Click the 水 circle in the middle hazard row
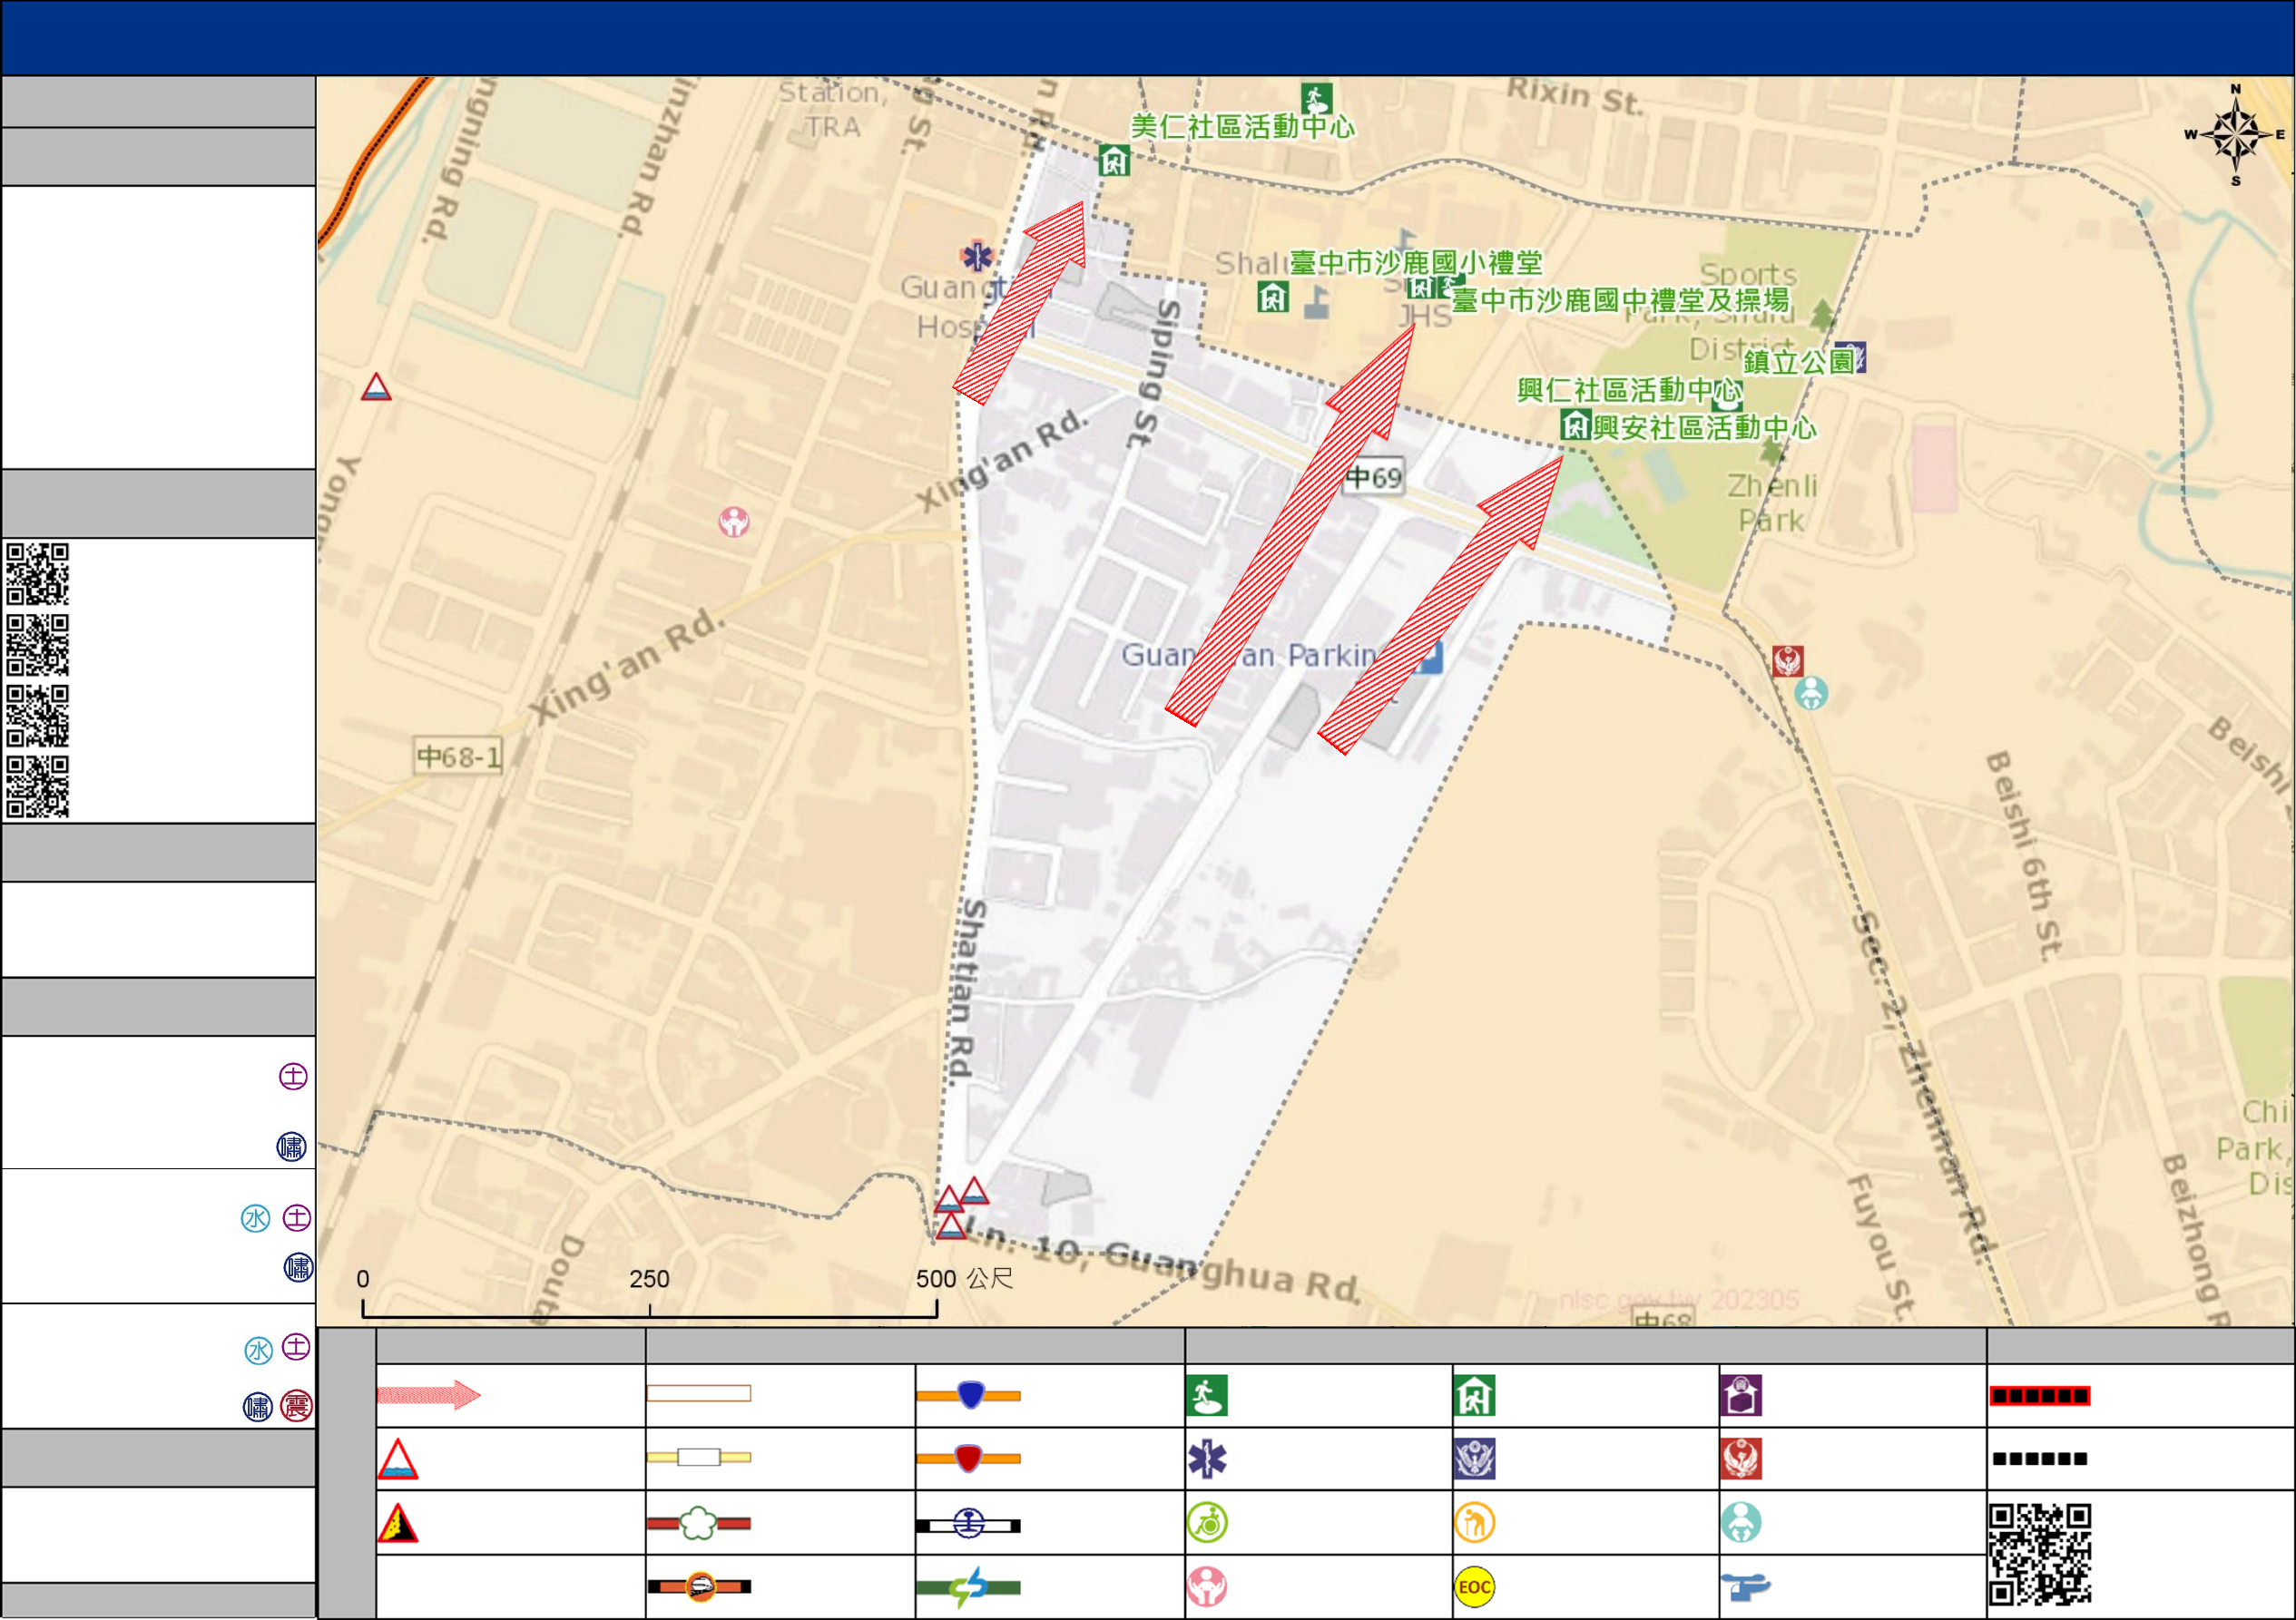2296x1620 pixels. 256,1218
